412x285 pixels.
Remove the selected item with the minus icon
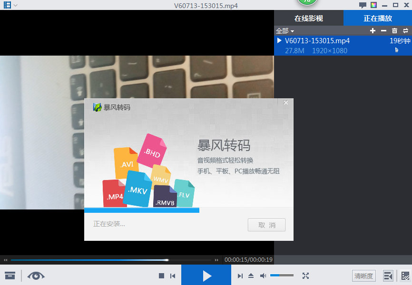click(383, 31)
